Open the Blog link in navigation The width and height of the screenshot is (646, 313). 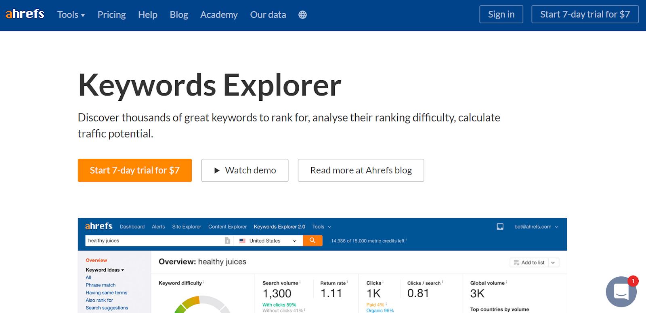click(x=179, y=15)
